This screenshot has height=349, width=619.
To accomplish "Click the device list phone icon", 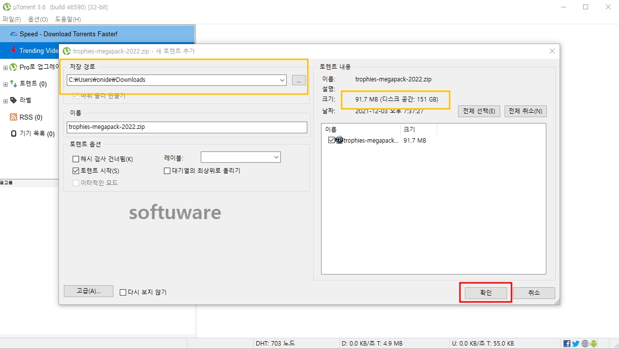I will pos(14,133).
